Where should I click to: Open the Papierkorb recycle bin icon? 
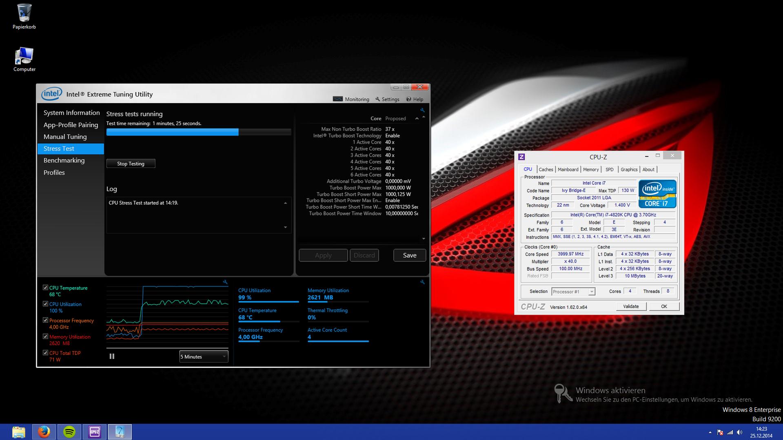pyautogui.click(x=24, y=16)
